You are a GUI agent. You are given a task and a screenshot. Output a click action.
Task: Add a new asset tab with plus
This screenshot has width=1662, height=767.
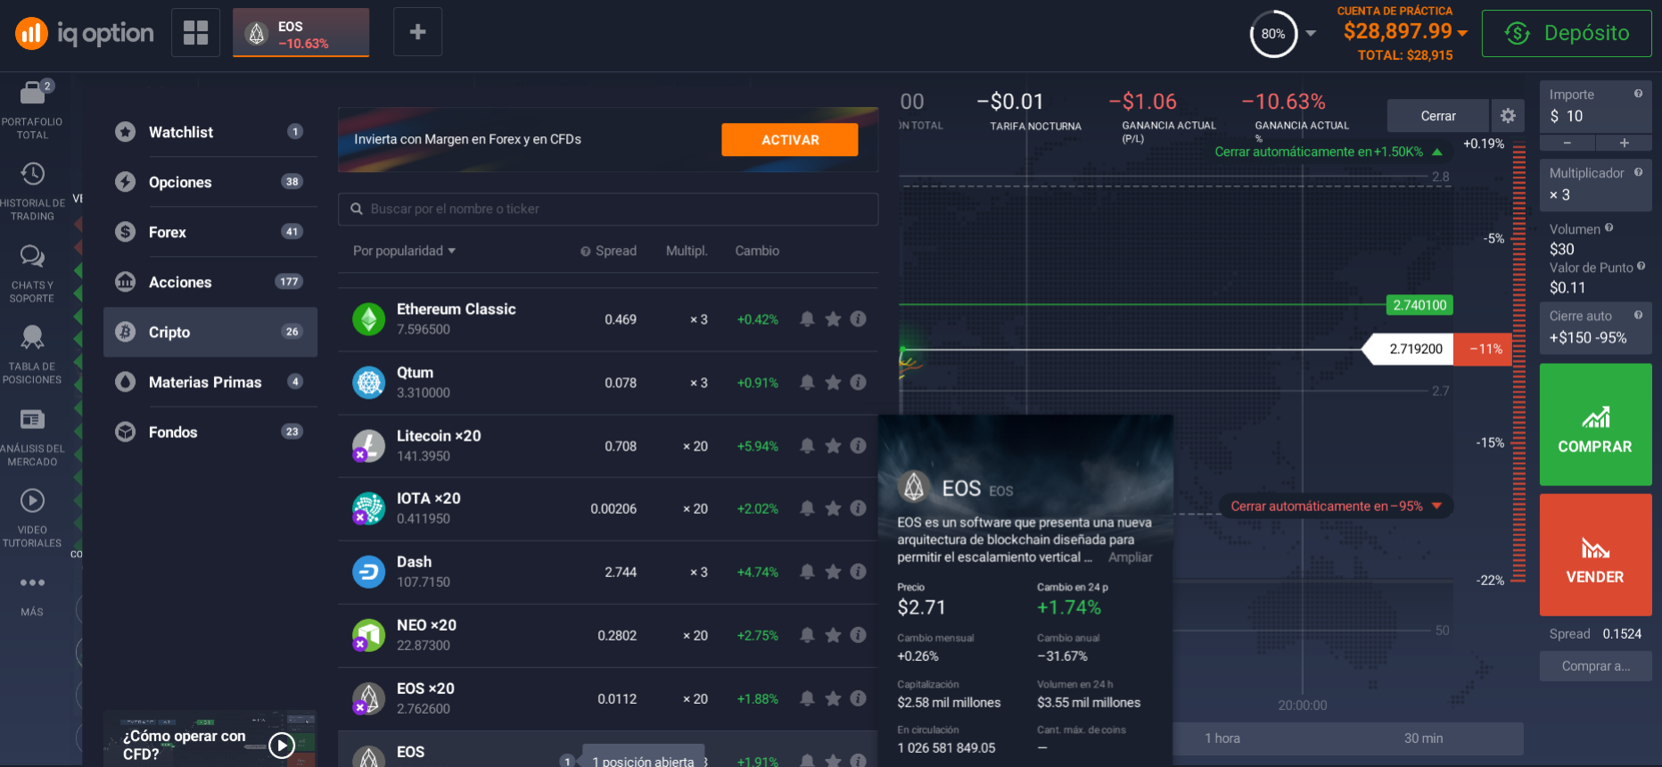[x=417, y=32]
